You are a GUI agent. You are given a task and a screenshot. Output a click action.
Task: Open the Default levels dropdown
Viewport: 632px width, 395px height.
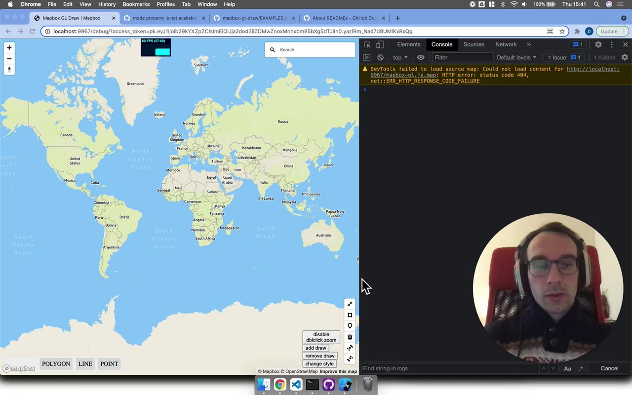pyautogui.click(x=516, y=57)
